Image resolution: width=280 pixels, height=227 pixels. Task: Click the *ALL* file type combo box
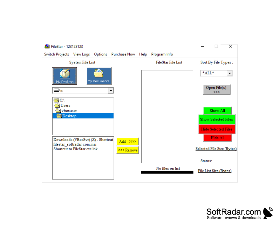[216, 73]
